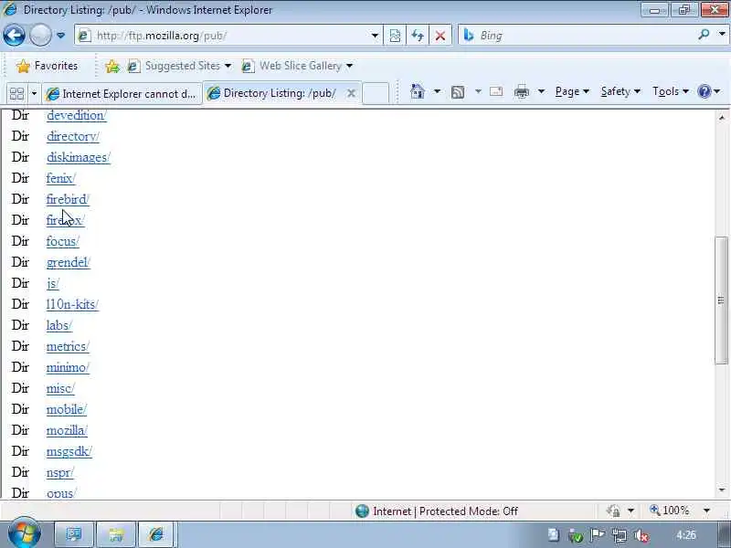Open the tab list dropdown arrow
Screen dimensions: 731x548
tap(34, 94)
